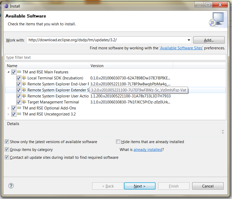Click the category icon for TM and RSE Optional Add-Ons
The width and height of the screenshot is (232, 199).
coord(19,108)
